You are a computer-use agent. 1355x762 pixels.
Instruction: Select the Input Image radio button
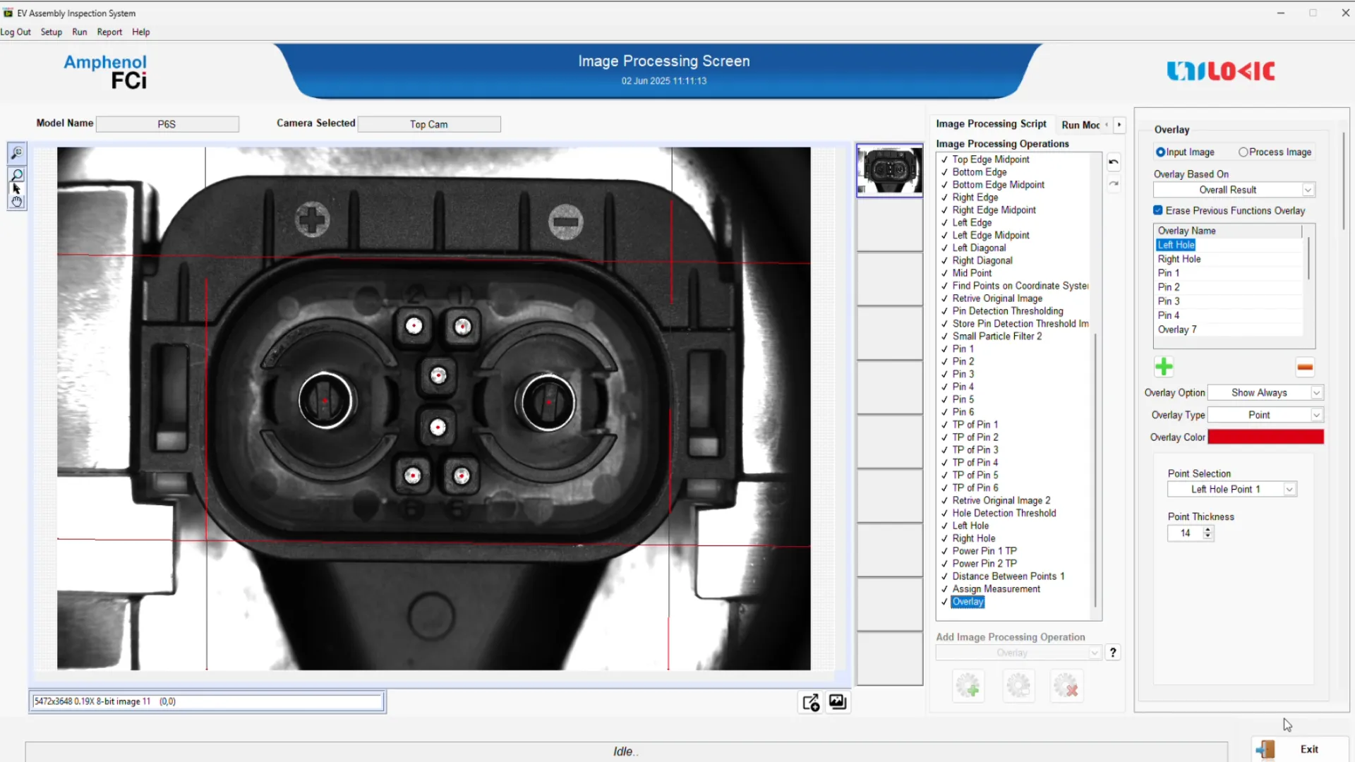pos(1160,152)
